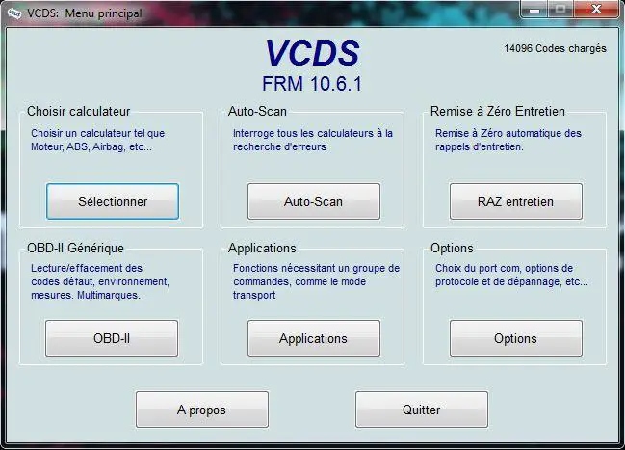Viewport: 625px width, 450px height.
Task: Click the A propos button
Action: pyautogui.click(x=202, y=410)
